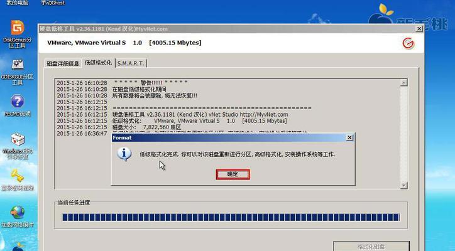Switch to the S.M.A.R.T. tab
The image size is (455, 251).
(131, 63)
